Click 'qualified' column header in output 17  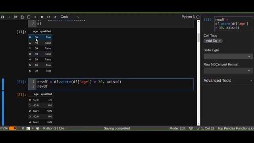tap(46, 31)
